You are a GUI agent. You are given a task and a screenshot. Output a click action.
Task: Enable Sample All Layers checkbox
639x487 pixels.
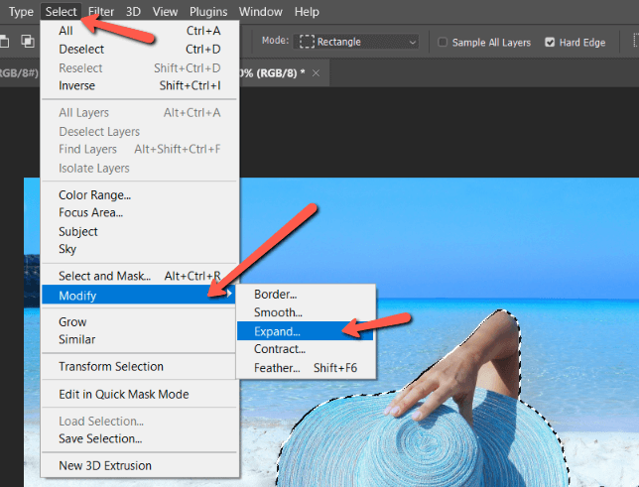(x=443, y=43)
